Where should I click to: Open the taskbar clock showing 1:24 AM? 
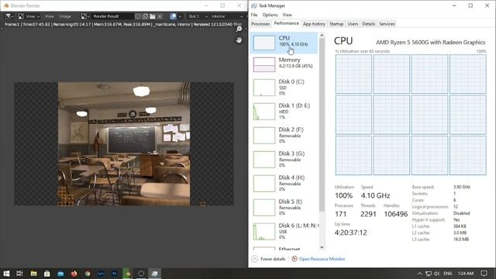(466, 274)
